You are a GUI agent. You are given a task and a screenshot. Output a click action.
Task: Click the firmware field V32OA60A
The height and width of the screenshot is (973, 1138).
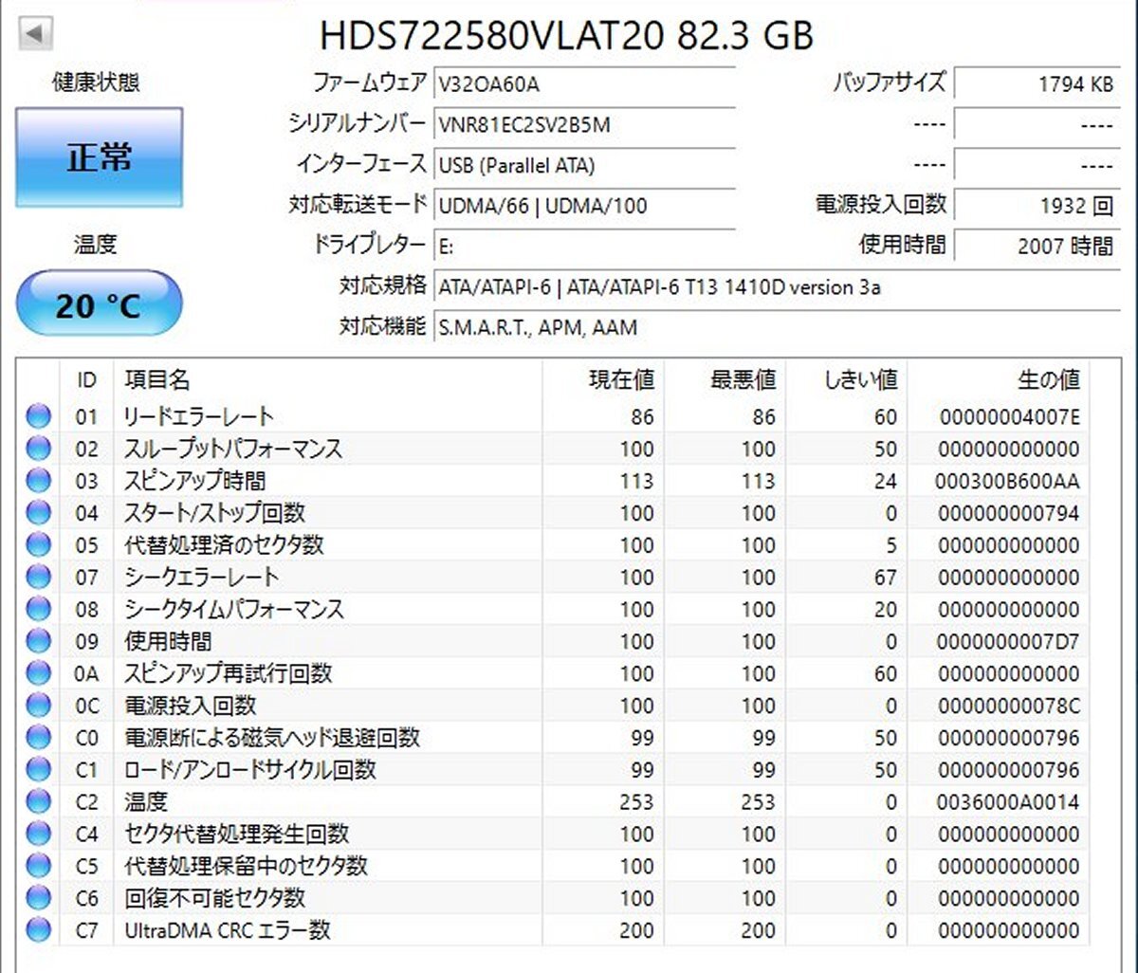point(584,83)
